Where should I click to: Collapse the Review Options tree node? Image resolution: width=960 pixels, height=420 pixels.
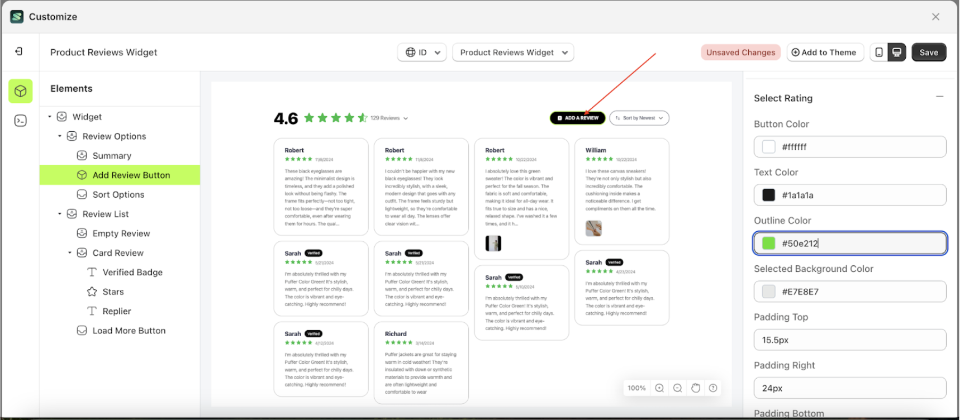[60, 136]
